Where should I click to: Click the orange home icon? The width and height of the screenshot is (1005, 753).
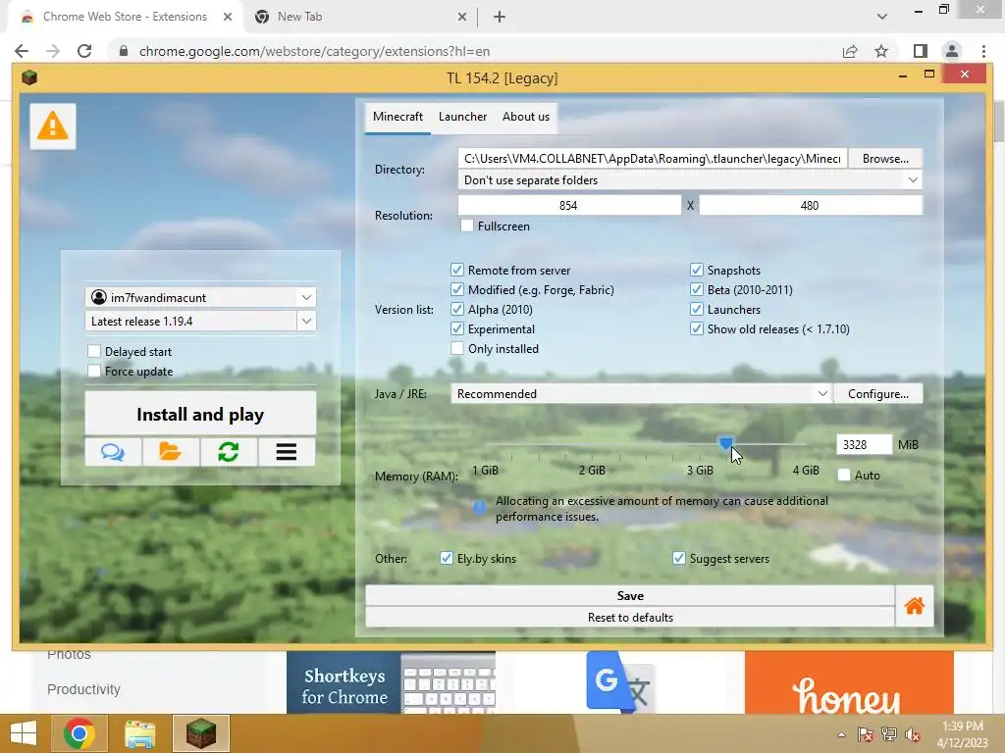pyautogui.click(x=914, y=606)
